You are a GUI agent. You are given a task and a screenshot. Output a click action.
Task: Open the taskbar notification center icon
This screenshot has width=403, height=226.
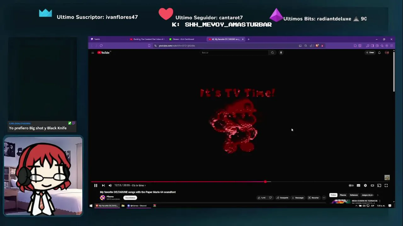(x=390, y=206)
